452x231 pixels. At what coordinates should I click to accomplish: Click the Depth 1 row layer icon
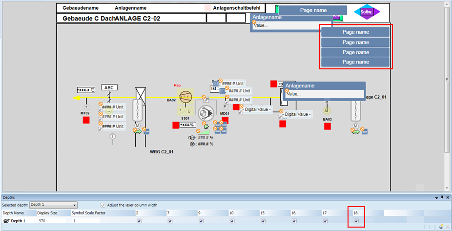6,221
